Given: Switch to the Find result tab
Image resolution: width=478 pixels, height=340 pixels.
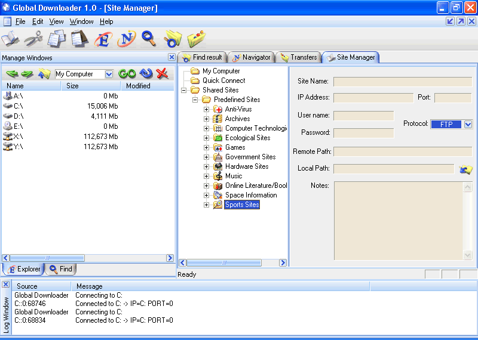Looking at the screenshot, I should coord(202,57).
